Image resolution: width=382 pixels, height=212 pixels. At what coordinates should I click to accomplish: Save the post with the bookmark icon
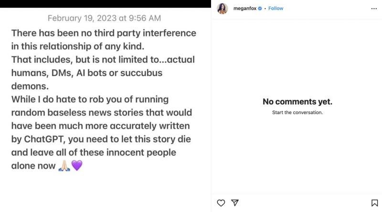374,203
